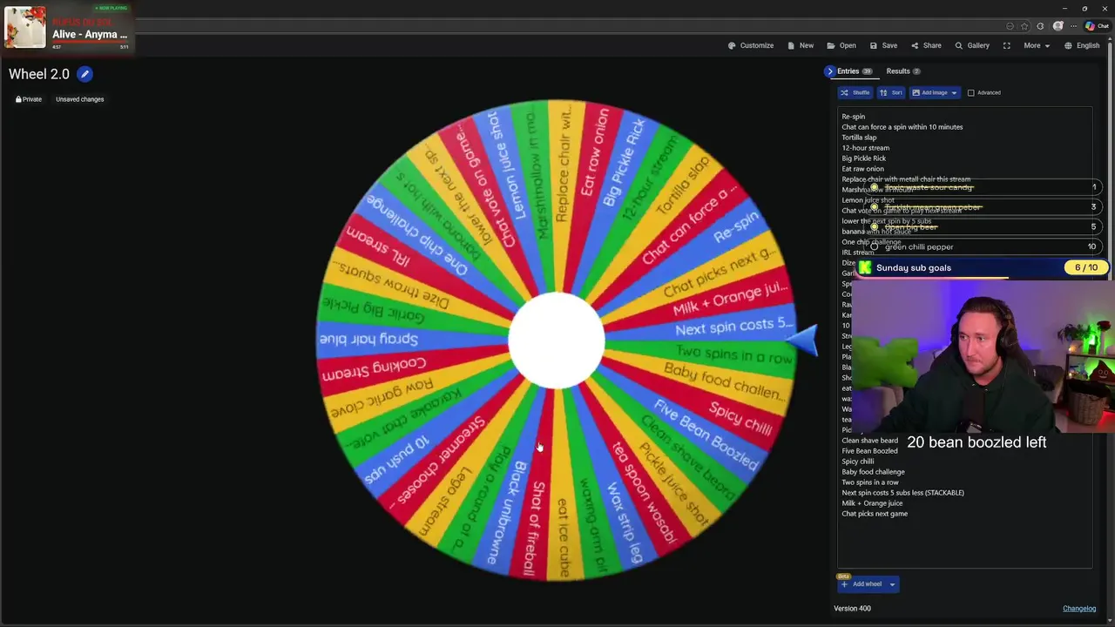Select the 'Milk + Orange juice' list entry
Viewport: 1115px width, 627px height.
click(872, 503)
